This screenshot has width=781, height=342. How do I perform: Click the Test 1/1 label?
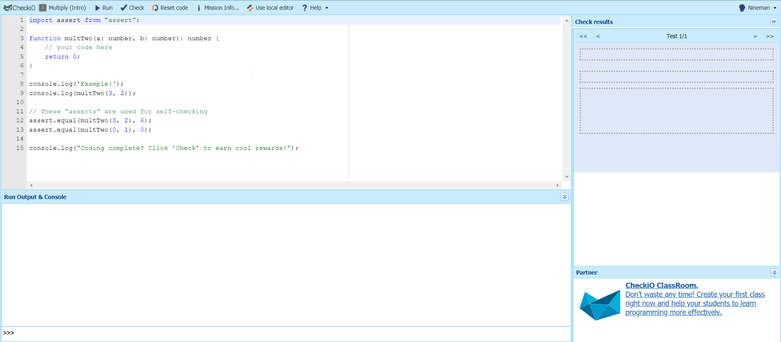(x=676, y=36)
